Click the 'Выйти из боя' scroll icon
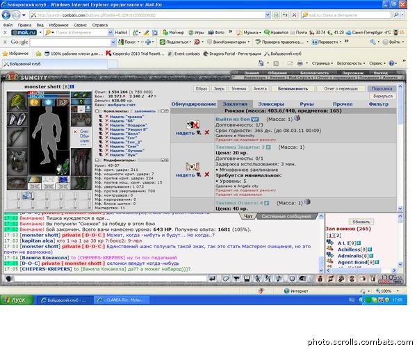 (193, 124)
